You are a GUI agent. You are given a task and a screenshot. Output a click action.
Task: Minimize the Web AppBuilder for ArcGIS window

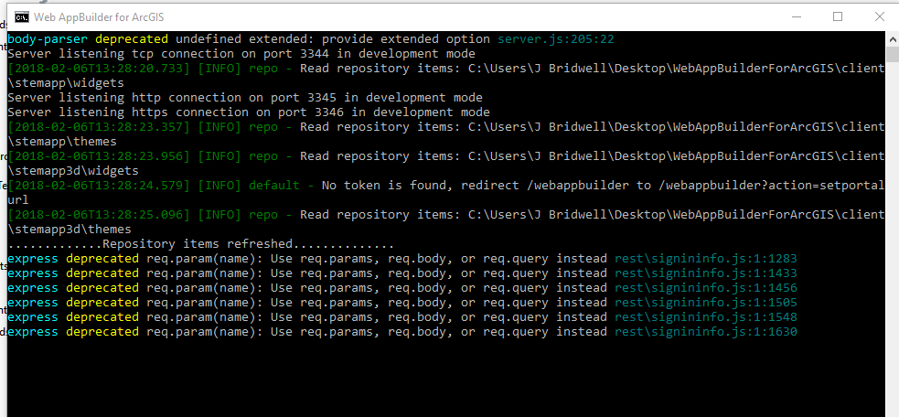pos(796,17)
